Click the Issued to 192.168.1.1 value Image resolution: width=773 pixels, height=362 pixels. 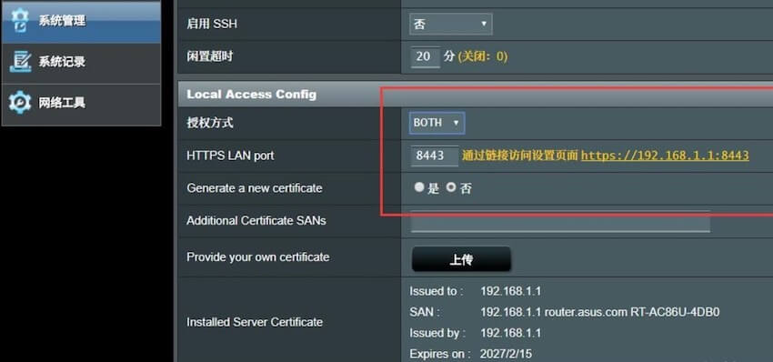[511, 291]
